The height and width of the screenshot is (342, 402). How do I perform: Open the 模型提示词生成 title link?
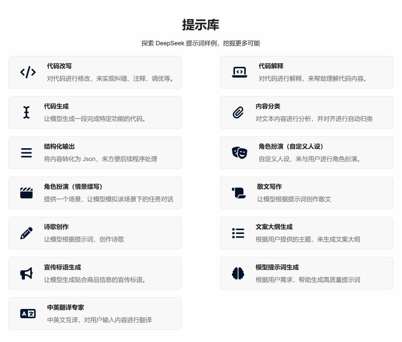click(277, 267)
